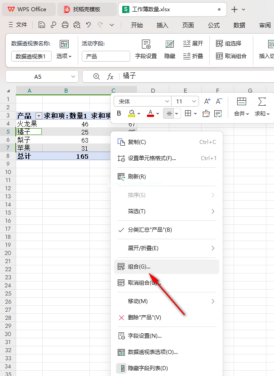Click Group Selection in ribbon

pyautogui.click(x=229, y=44)
